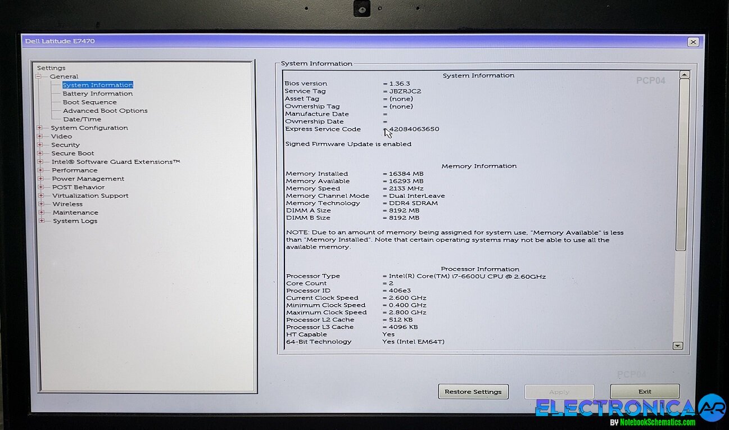Expand Intel Software Guard Extensions node
This screenshot has height=430, width=729.
[40, 161]
